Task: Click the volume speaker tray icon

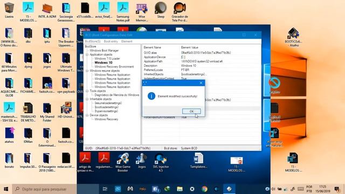Action: click(x=273, y=189)
